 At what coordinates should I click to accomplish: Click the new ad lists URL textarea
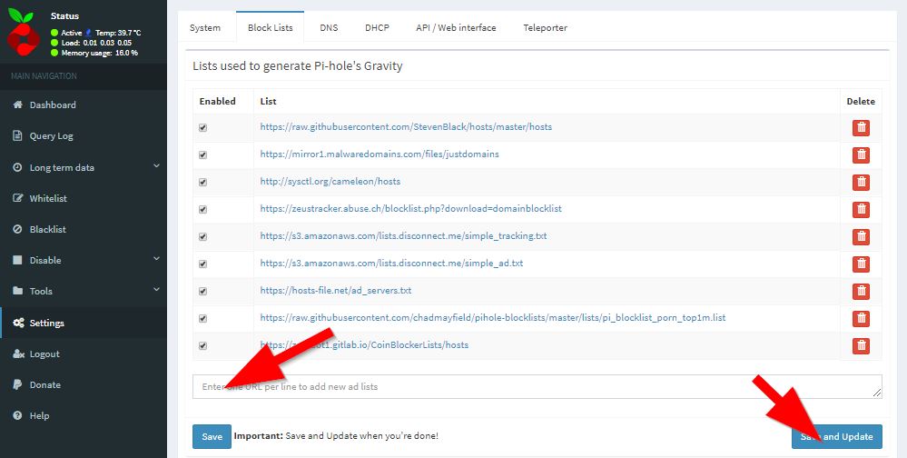(537, 387)
